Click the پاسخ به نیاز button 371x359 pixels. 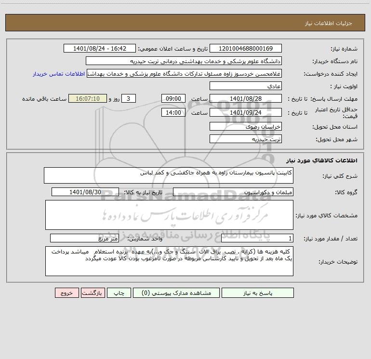[257, 293]
